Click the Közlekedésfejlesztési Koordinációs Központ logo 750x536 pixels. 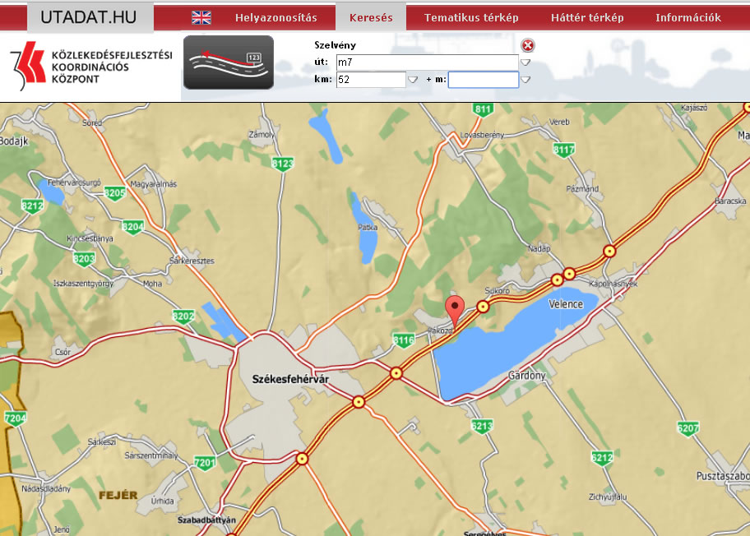click(90, 67)
